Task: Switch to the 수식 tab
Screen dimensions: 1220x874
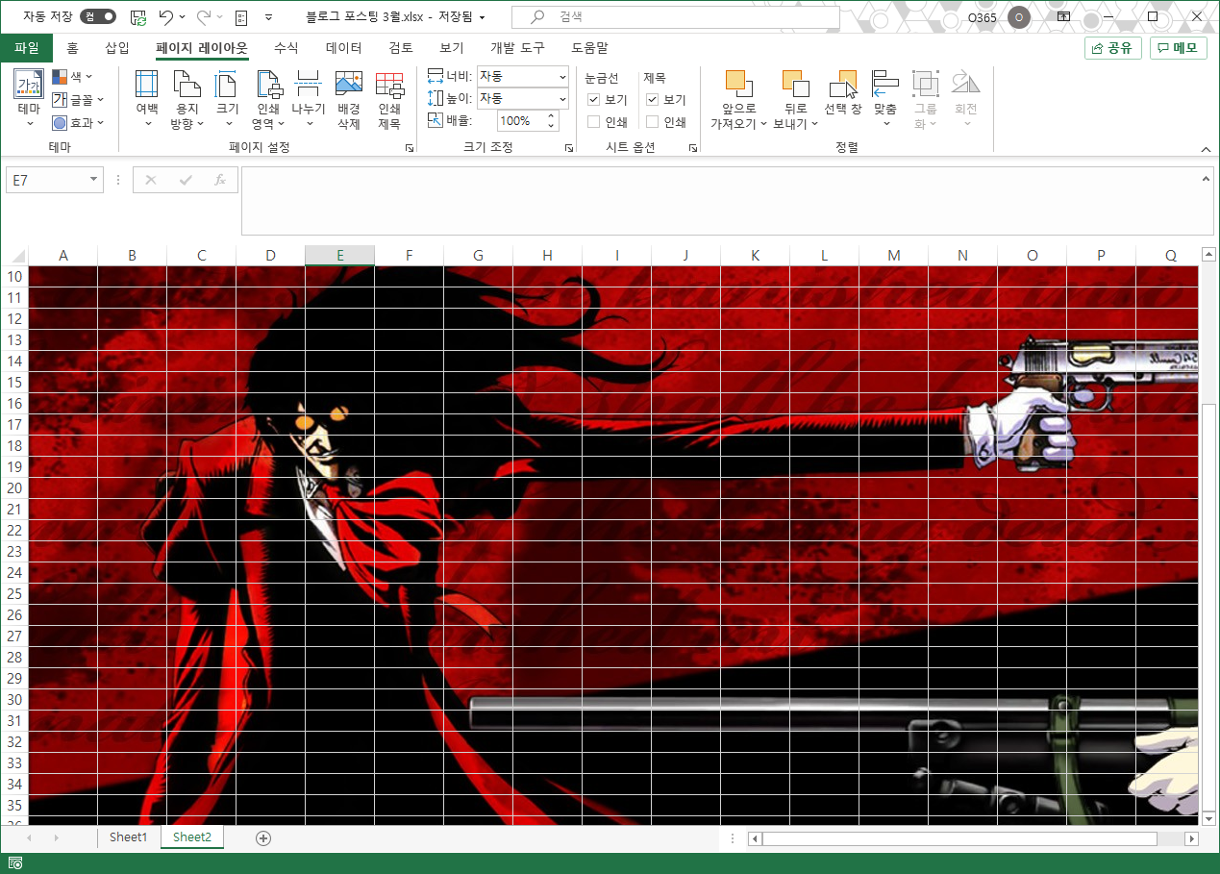Action: (286, 47)
